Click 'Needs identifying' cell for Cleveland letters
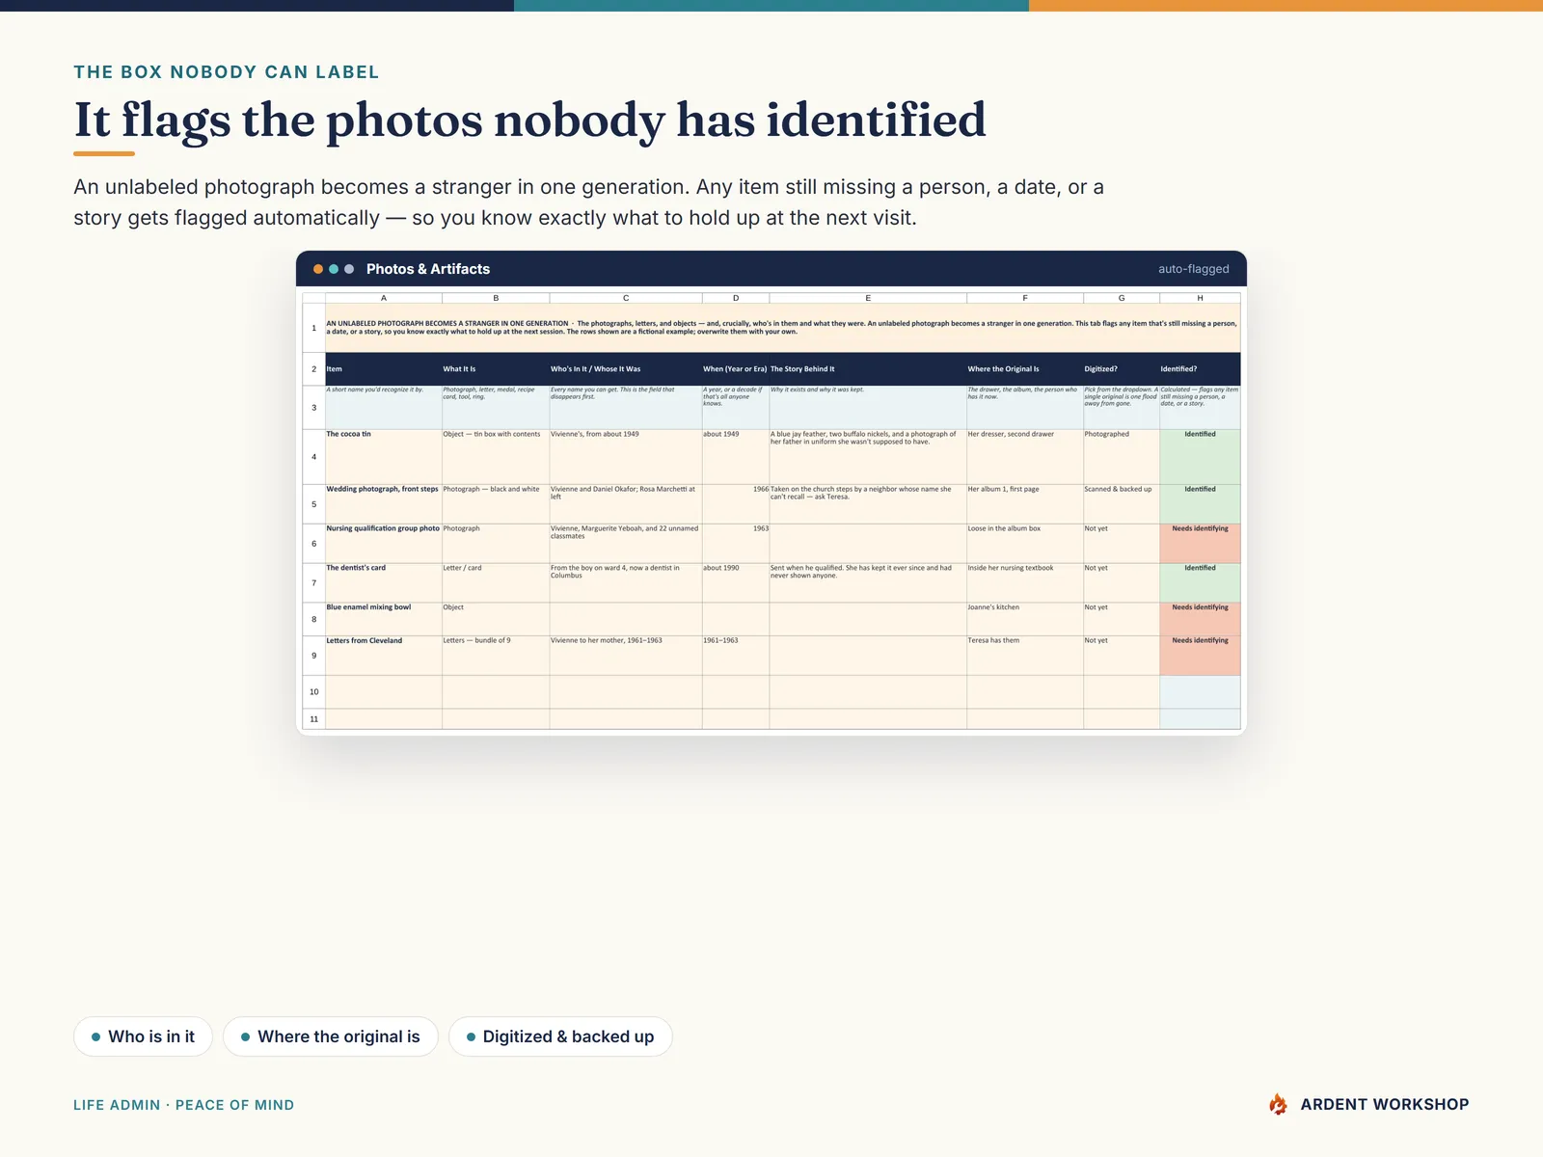Image resolution: width=1543 pixels, height=1157 pixels. click(x=1200, y=656)
